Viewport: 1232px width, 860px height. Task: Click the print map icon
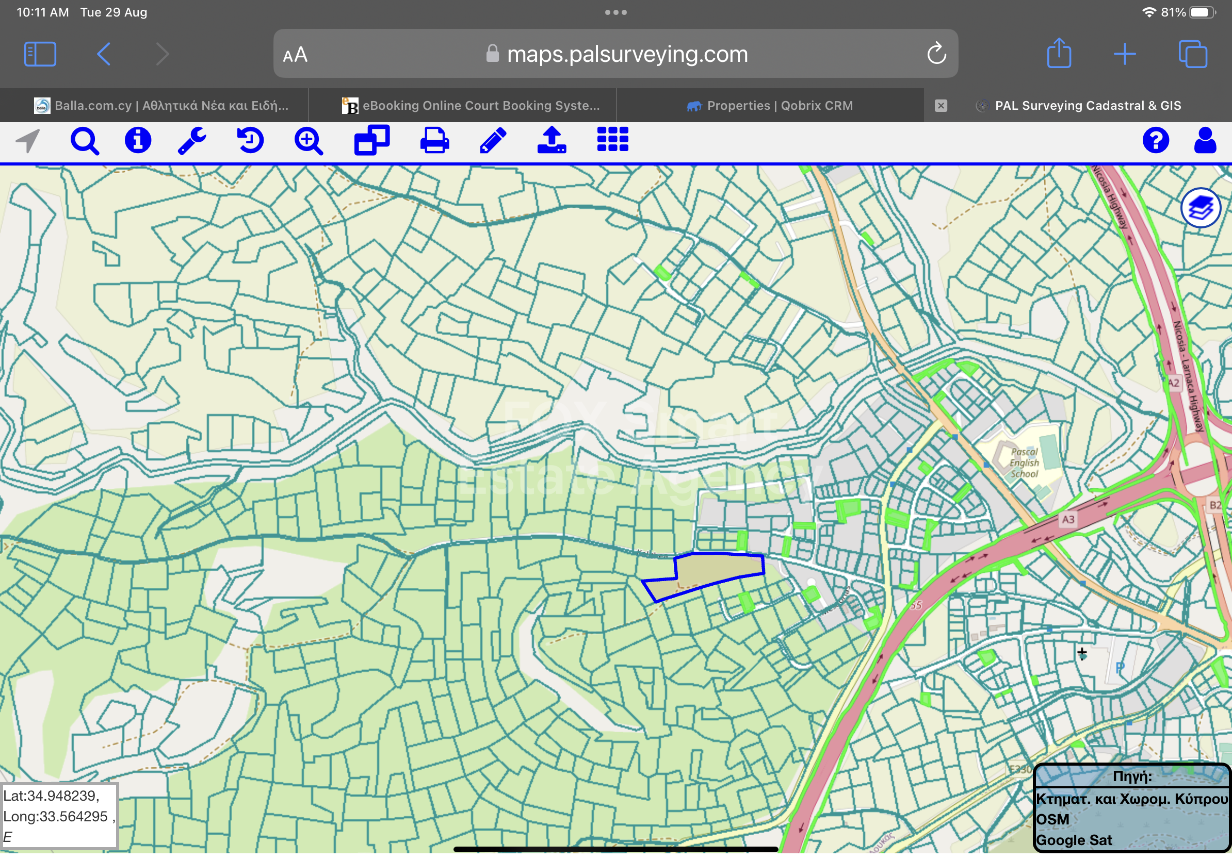point(434,140)
